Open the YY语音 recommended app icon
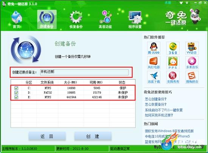The image size is (208, 153). point(192,48)
